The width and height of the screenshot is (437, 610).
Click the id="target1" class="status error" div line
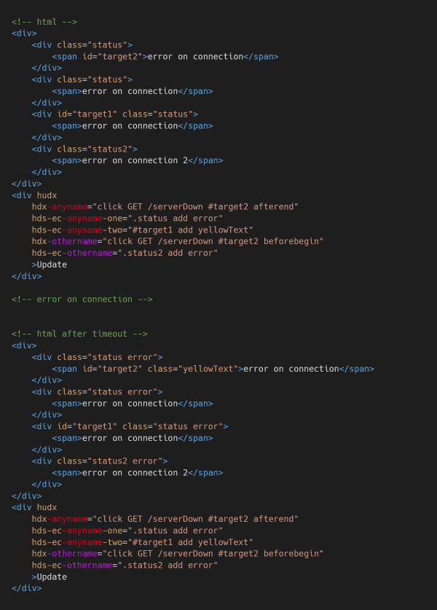(130, 426)
